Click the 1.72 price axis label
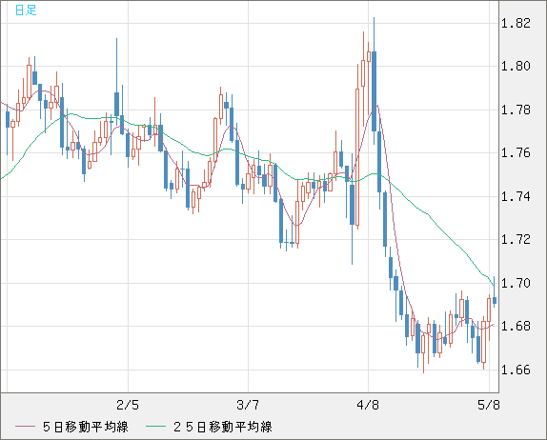 coord(516,240)
